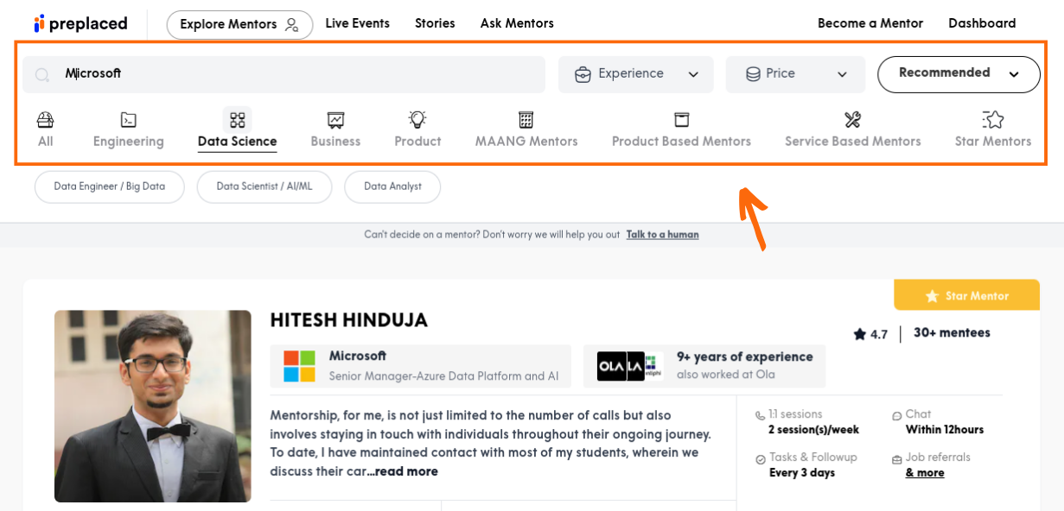Open Ask Mentors menu item
Viewport: 1064px width, 511px height.
click(x=517, y=23)
